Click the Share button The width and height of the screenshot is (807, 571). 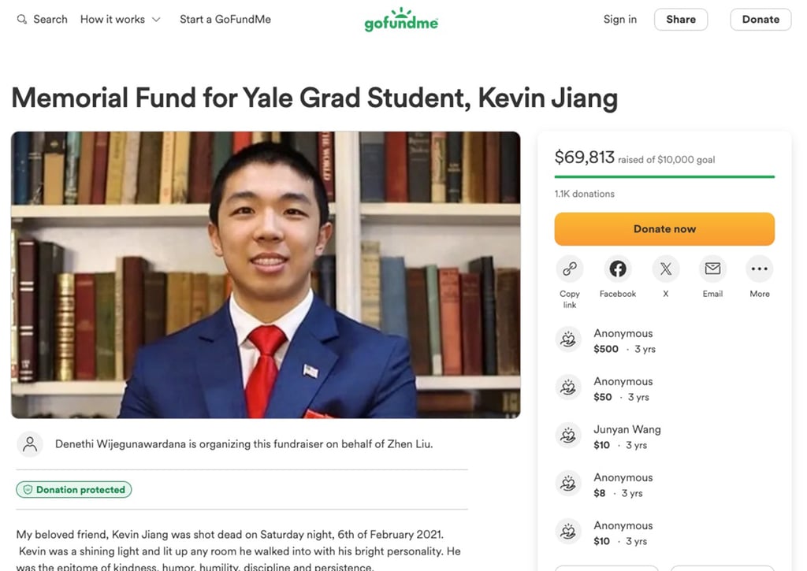[680, 19]
